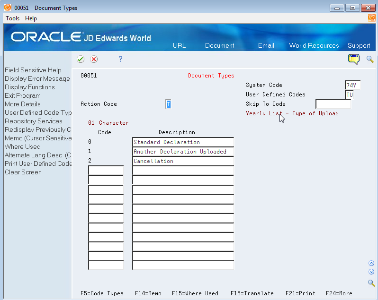Select Where Used in sidebar
Screen dimensions: 378x300
click(23, 146)
